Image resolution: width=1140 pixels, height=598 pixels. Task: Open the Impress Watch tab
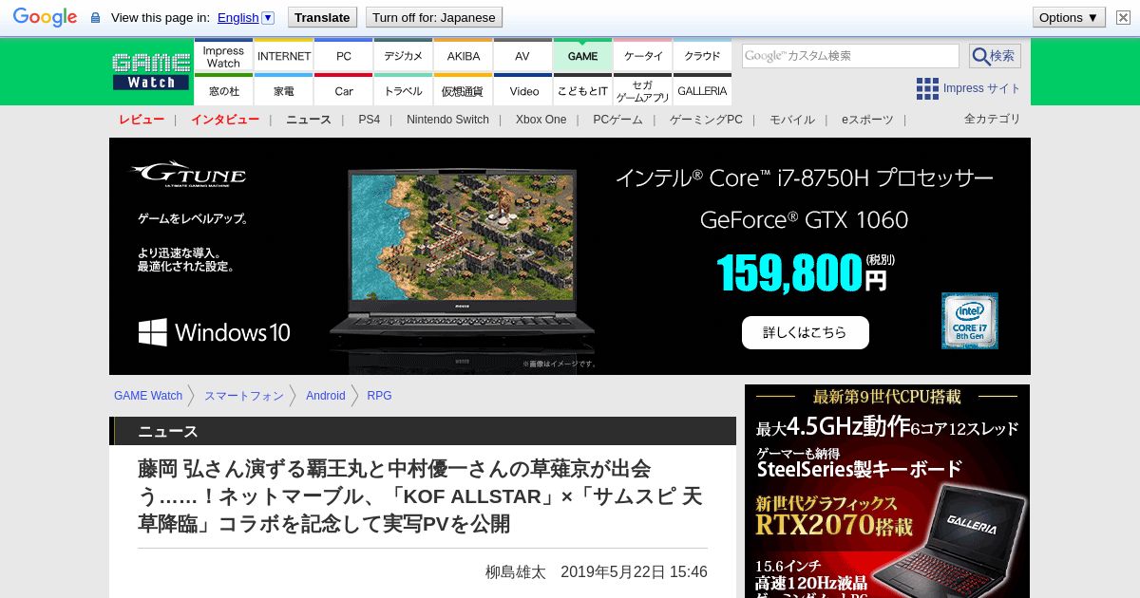pos(223,55)
